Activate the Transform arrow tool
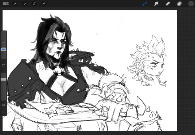Viewport: 195px width, 135px height. pos(44,4)
